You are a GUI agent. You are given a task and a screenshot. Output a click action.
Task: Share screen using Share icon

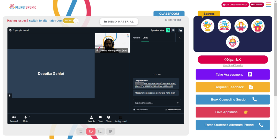[x=109, y=119]
